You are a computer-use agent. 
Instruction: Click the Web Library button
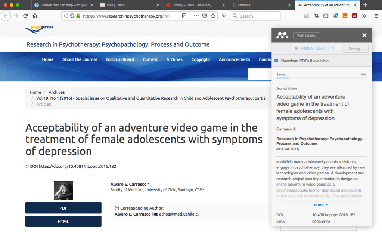coord(306,35)
